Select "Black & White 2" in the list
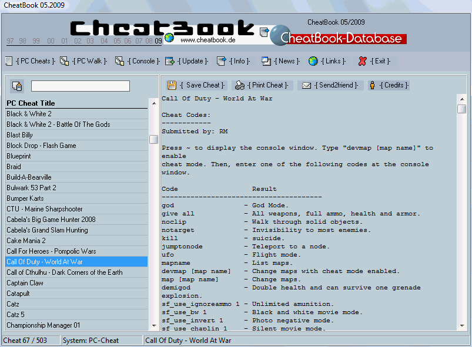This screenshot has height=347, width=472. (77, 114)
